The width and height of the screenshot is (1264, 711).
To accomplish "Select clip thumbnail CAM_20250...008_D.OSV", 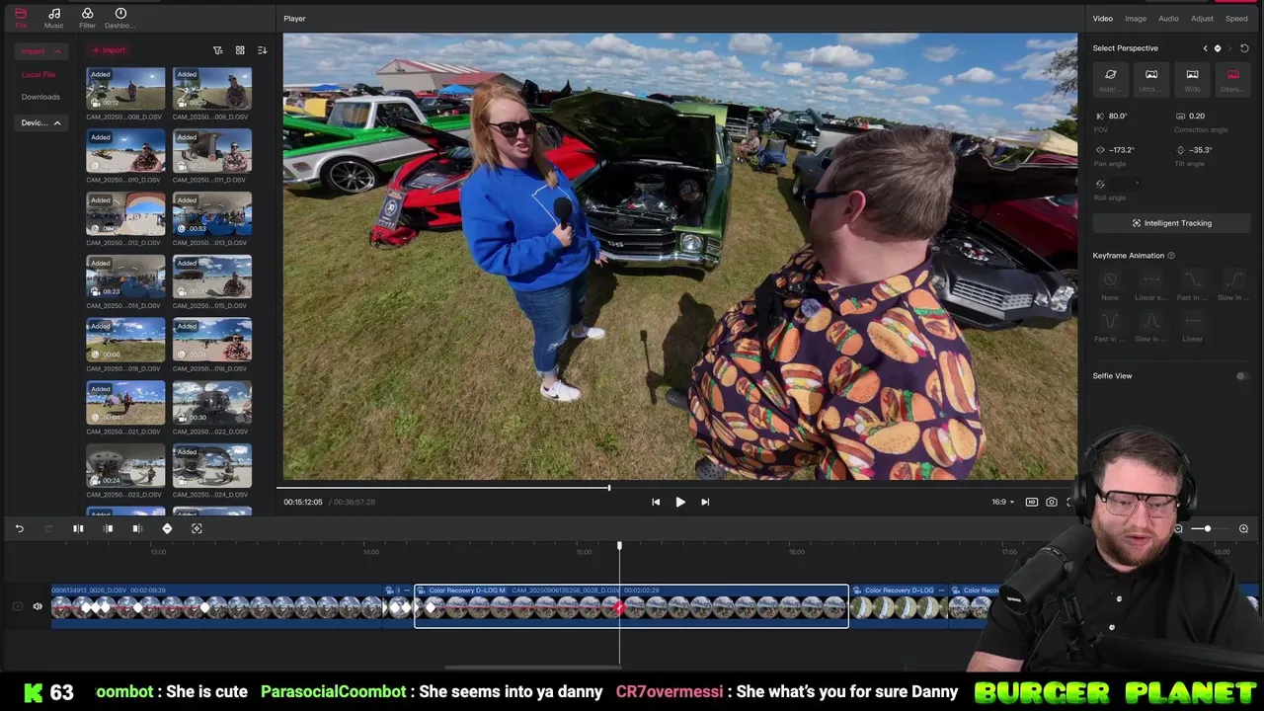I will click(x=125, y=88).
